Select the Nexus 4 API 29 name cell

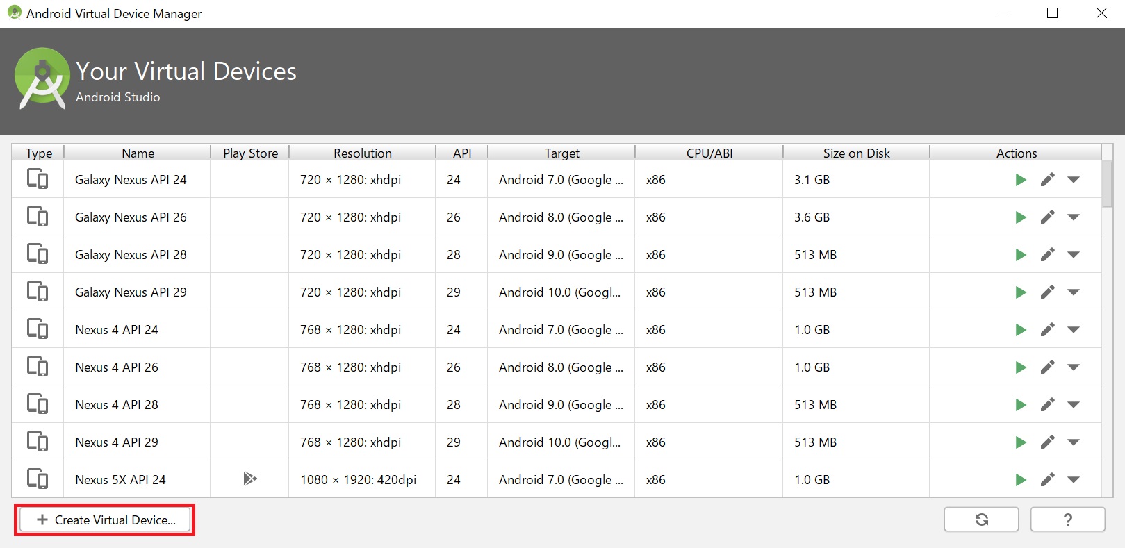pos(137,442)
